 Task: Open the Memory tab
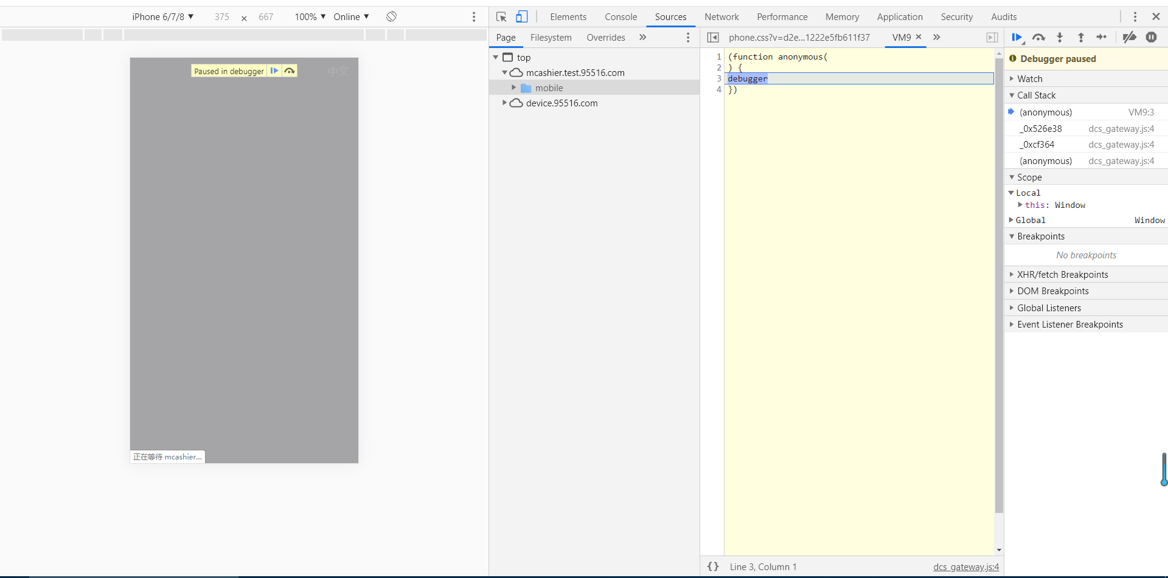pos(842,17)
